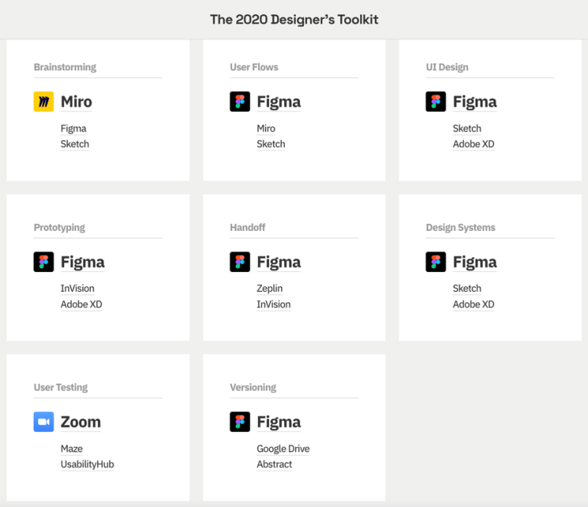Click the Miro icon under Brainstorming

(44, 101)
